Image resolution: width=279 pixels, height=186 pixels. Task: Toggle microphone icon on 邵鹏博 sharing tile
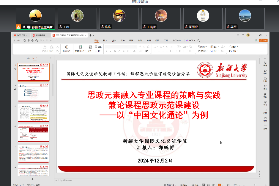[23, 27]
